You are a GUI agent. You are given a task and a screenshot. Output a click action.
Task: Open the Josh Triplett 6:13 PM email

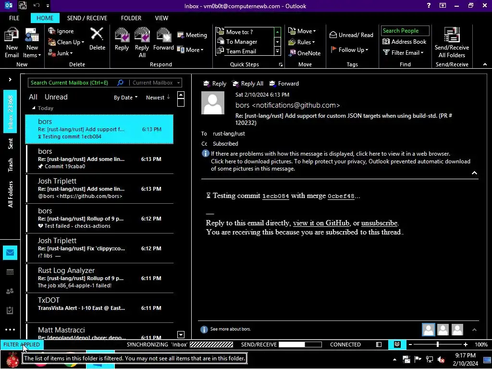[x=99, y=188]
